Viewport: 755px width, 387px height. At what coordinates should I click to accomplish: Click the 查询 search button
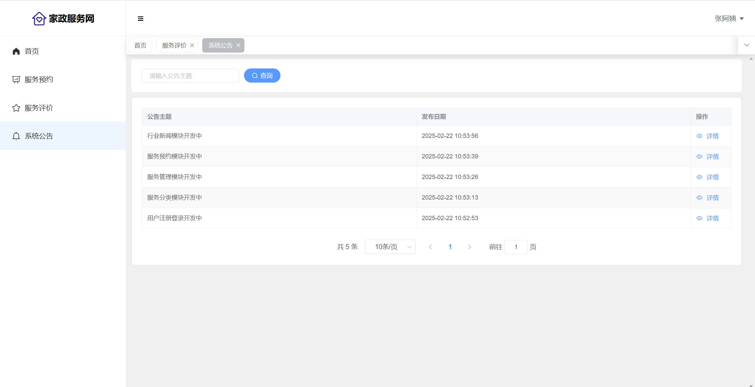tap(262, 76)
